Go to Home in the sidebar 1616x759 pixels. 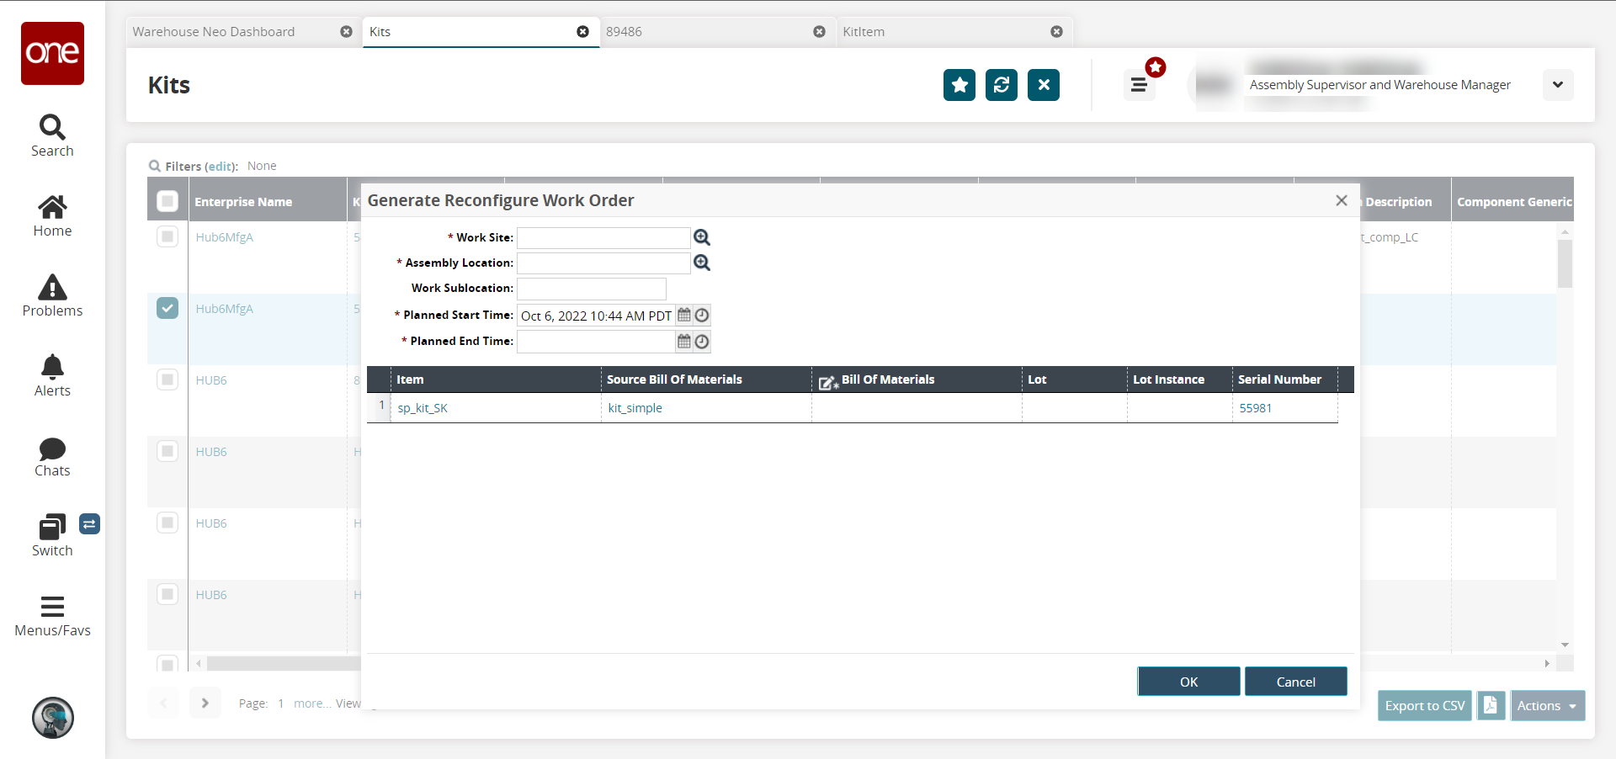point(52,216)
